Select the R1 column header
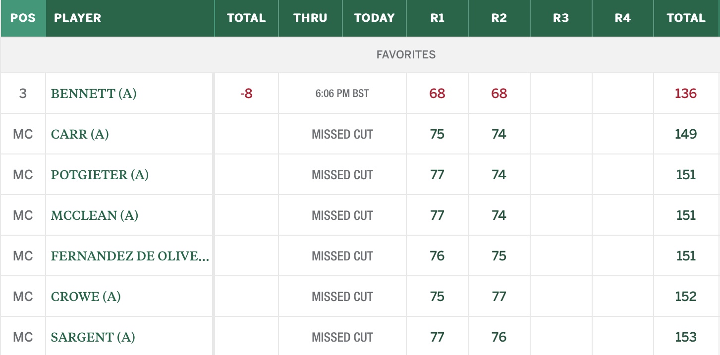This screenshot has height=355, width=720. pos(437,18)
